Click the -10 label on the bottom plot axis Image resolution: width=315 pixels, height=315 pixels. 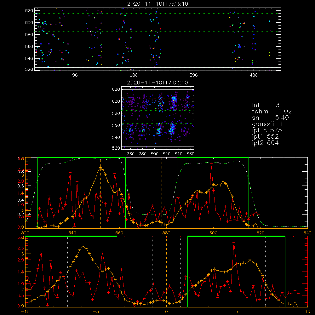coord(25,312)
